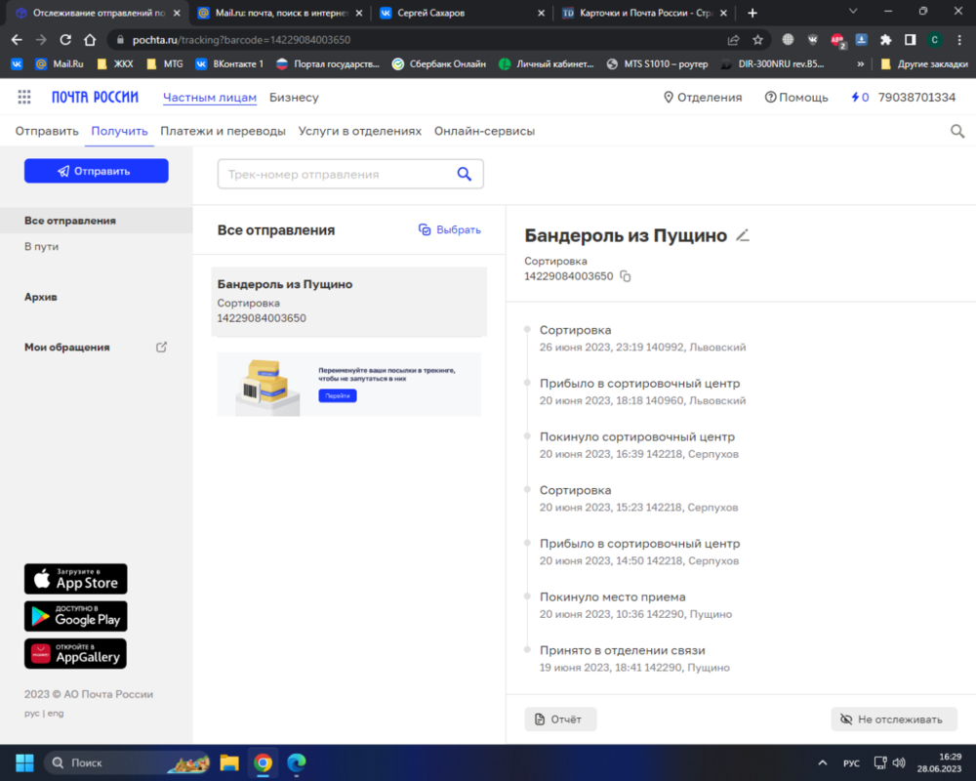
Task: Open Microsoft Edge from the taskbar
Action: [297, 762]
